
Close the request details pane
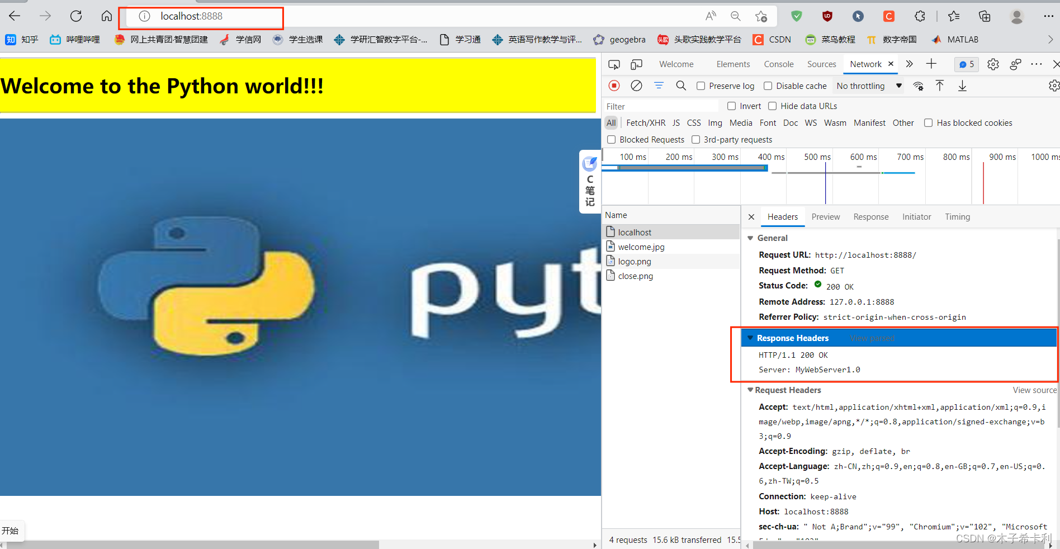(751, 217)
